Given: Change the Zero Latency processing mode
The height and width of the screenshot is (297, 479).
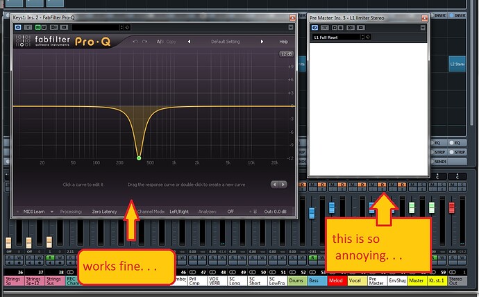Looking at the screenshot, I should click(104, 212).
